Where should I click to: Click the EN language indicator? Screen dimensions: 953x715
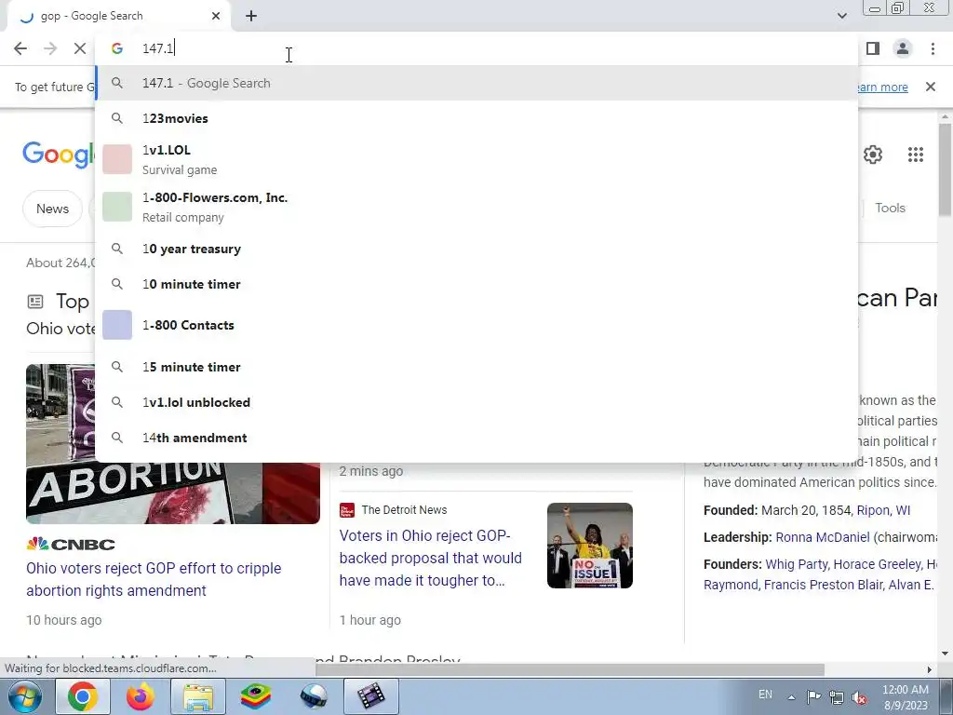[765, 695]
